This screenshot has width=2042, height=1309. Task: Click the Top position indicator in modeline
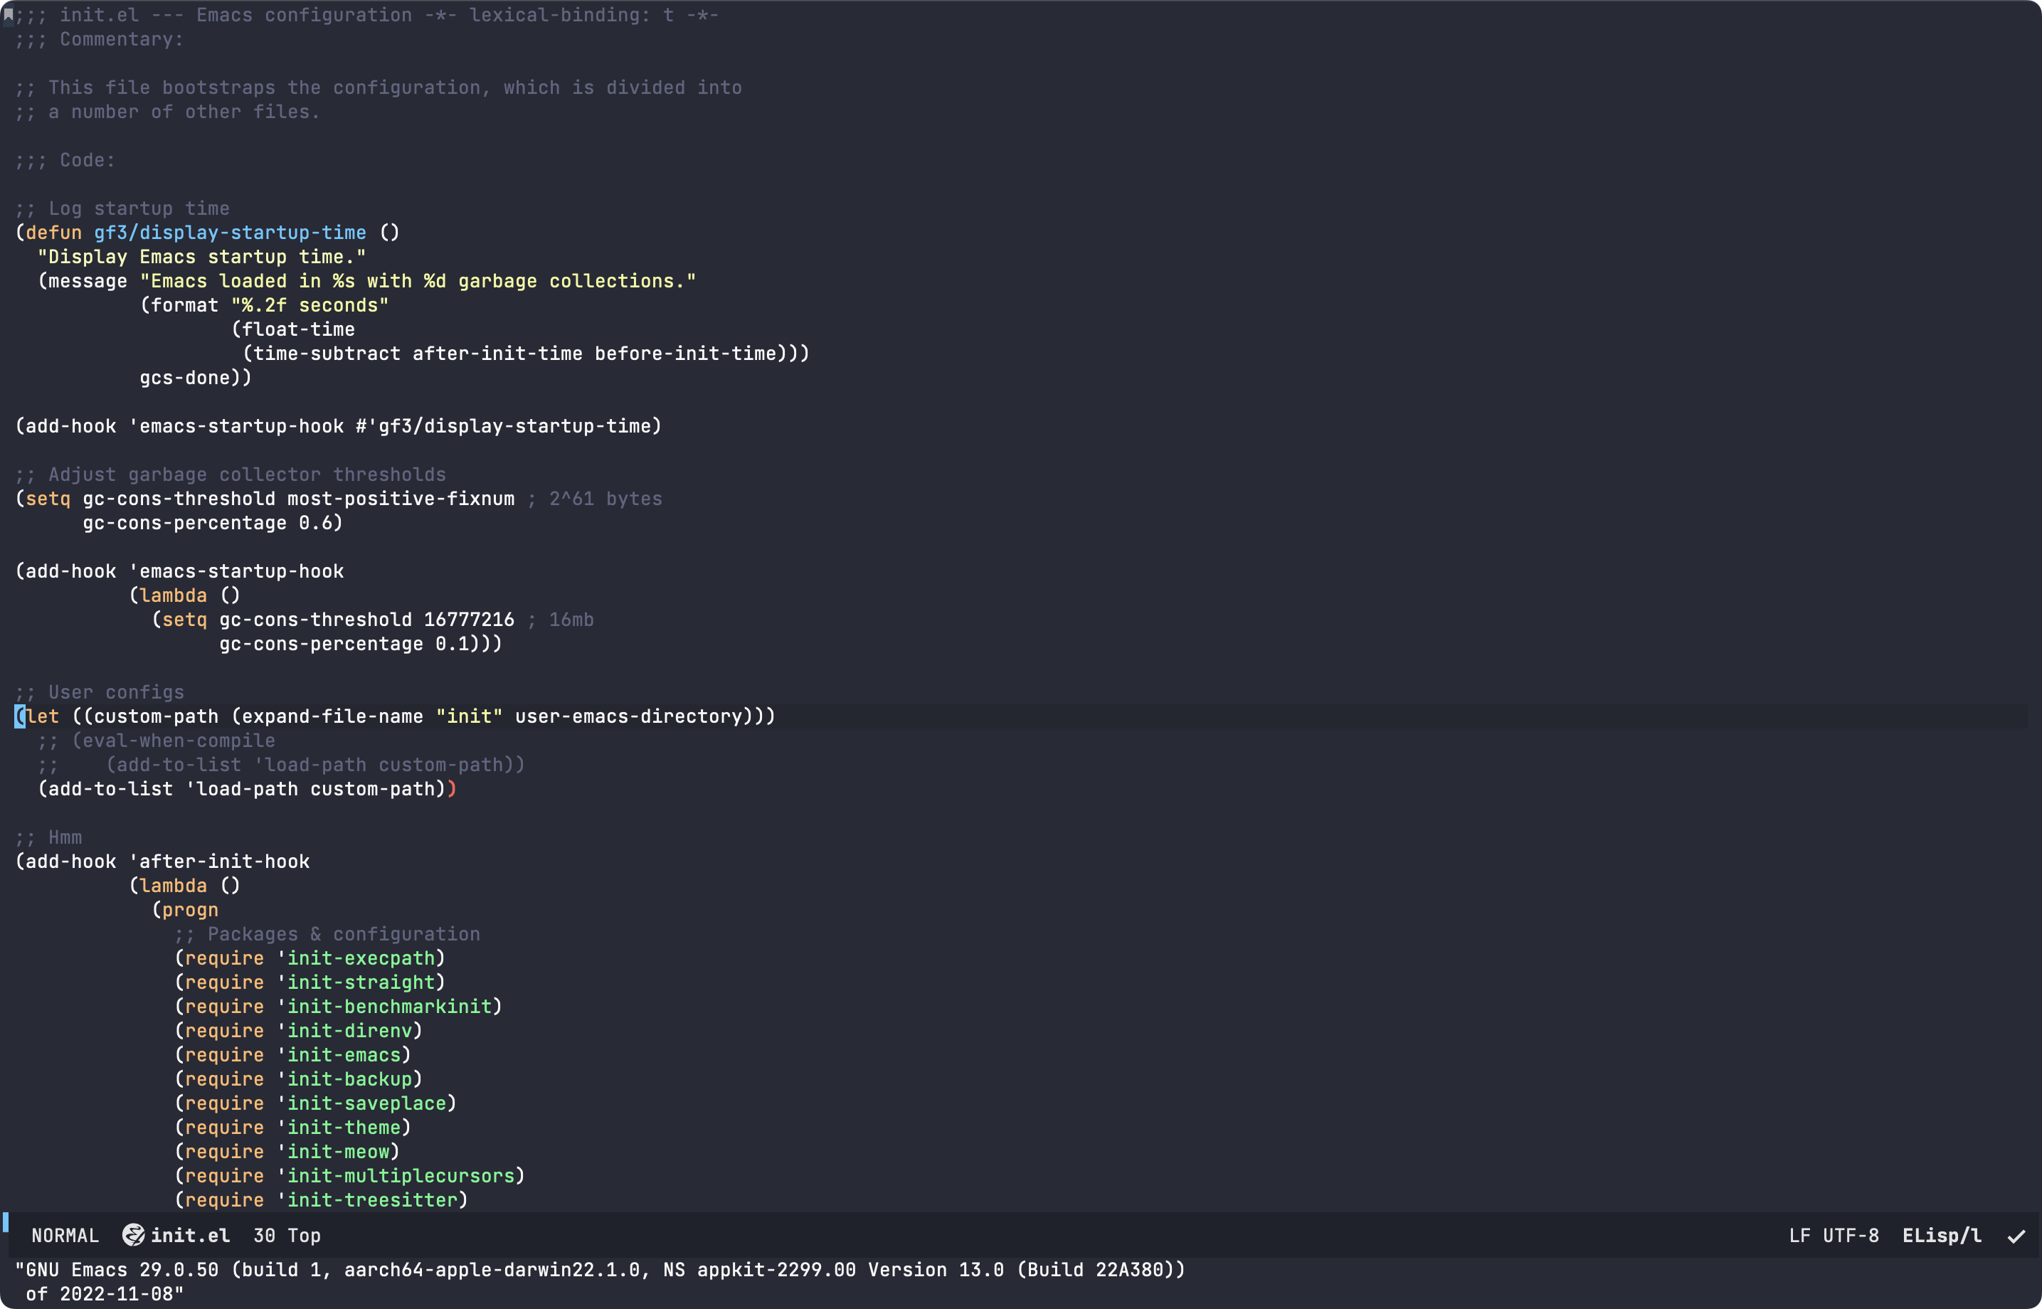pyautogui.click(x=304, y=1235)
